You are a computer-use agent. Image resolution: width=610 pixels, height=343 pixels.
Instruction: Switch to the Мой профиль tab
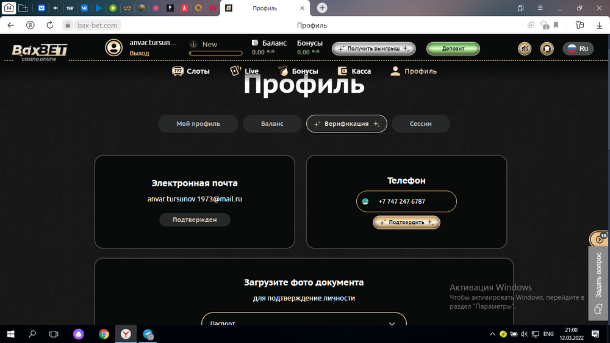pyautogui.click(x=198, y=124)
